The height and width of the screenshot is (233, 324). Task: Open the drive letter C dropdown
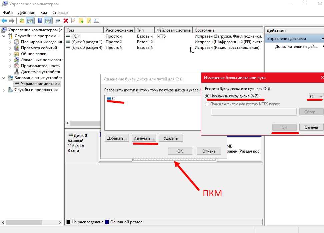[x=315, y=97]
